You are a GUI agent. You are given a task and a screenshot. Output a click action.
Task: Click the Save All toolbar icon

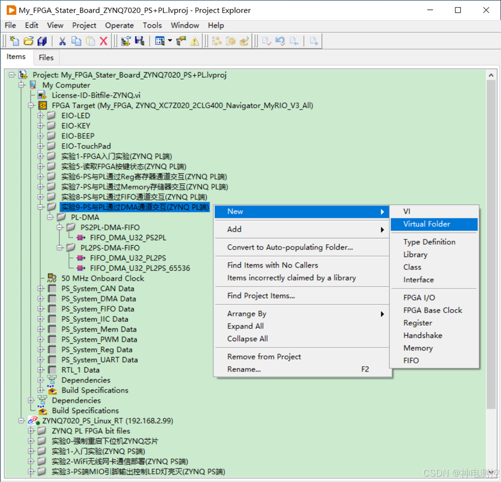(x=42, y=41)
